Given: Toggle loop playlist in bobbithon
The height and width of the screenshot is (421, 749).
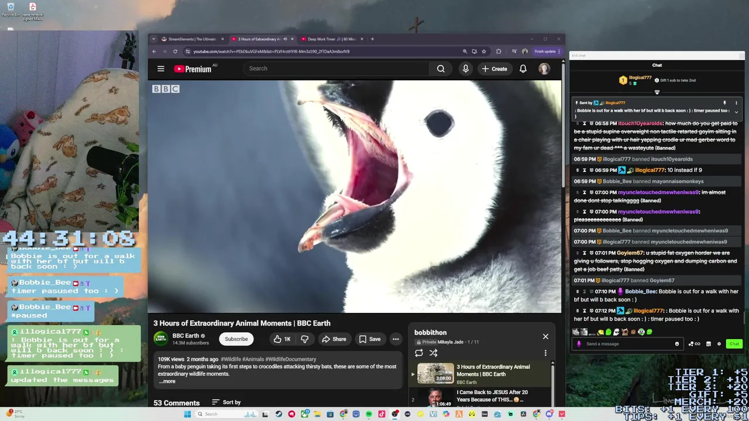Looking at the screenshot, I should click(x=419, y=353).
